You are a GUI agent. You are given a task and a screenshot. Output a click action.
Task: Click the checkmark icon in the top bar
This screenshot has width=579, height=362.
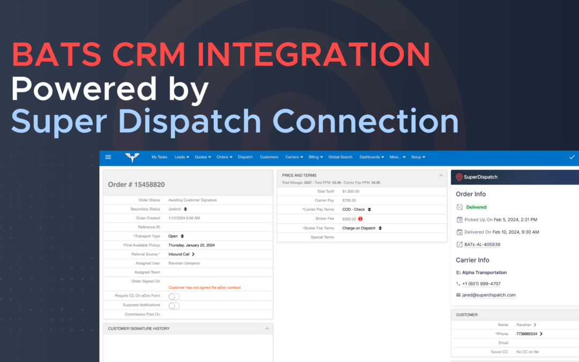click(x=571, y=157)
